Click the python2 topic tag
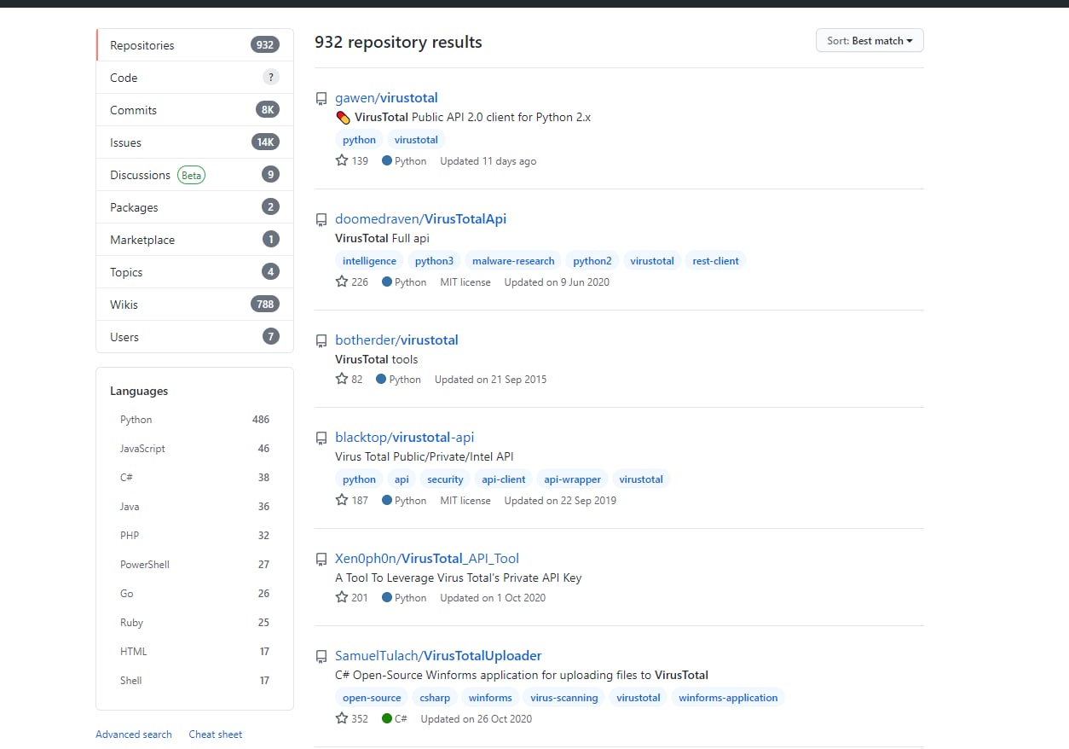Viewport: 1069px width, 749px height. point(592,261)
